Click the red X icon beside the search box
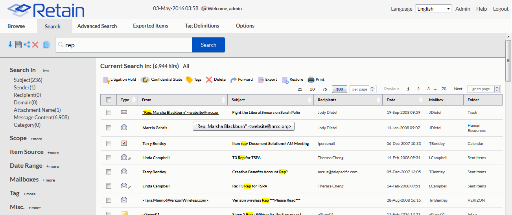Image resolution: width=512 pixels, height=215 pixels. click(35, 45)
